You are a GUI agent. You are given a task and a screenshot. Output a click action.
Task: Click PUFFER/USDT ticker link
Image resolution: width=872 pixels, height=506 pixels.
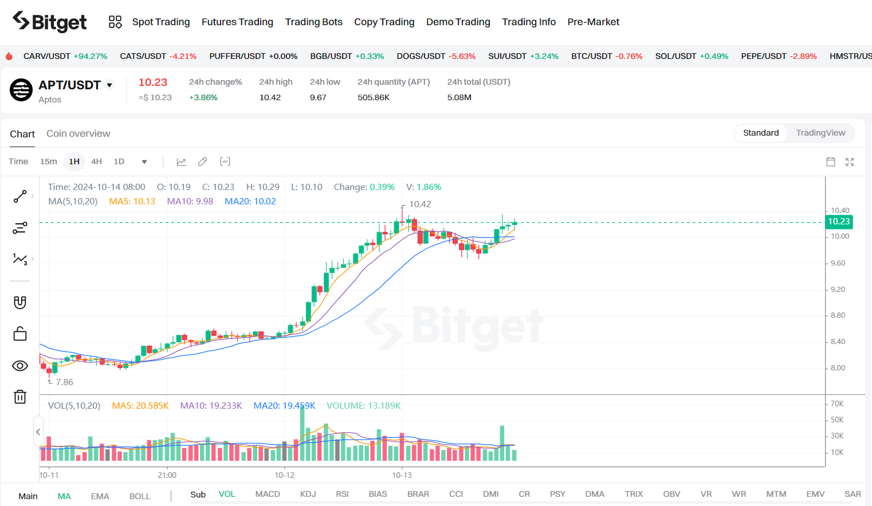coord(253,56)
